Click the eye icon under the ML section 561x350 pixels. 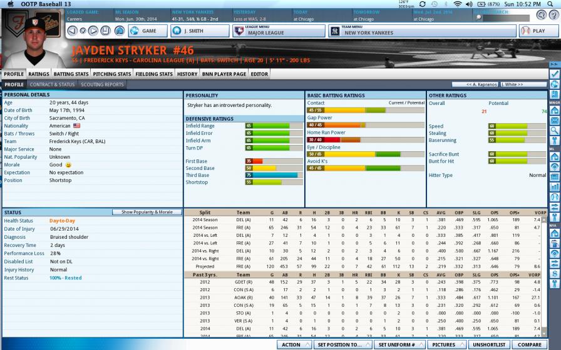click(555, 166)
